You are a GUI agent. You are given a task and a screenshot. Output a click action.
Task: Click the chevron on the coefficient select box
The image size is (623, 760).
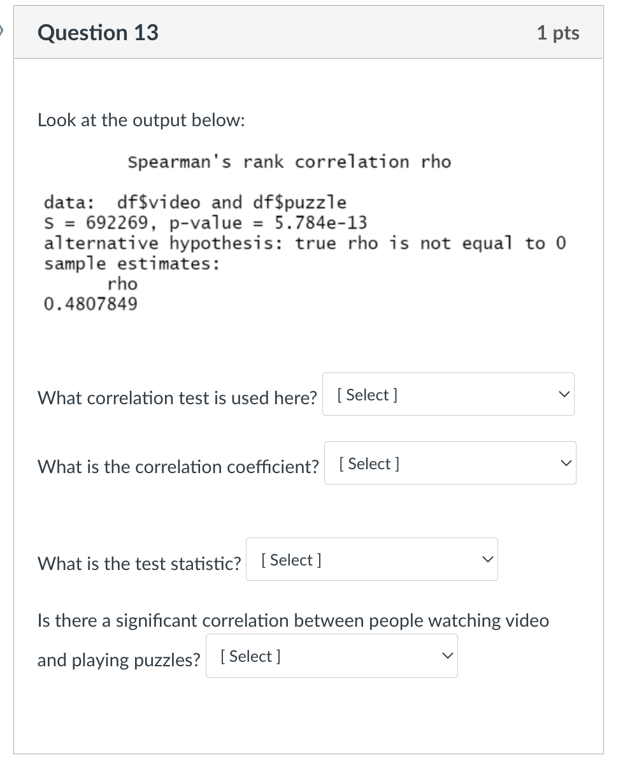pos(565,463)
